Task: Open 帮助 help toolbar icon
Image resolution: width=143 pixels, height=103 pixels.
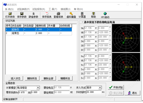Action: 93,15
